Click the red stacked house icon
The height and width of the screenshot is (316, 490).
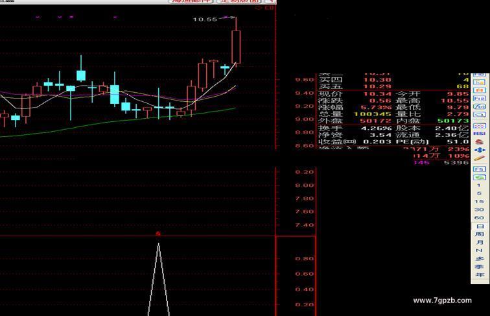click(x=480, y=142)
